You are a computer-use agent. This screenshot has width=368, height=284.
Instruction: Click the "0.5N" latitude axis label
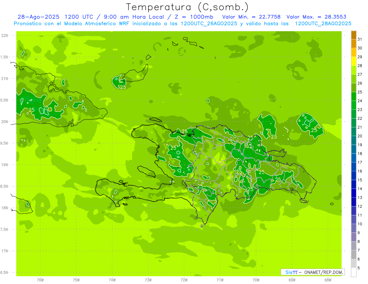coord(5,100)
